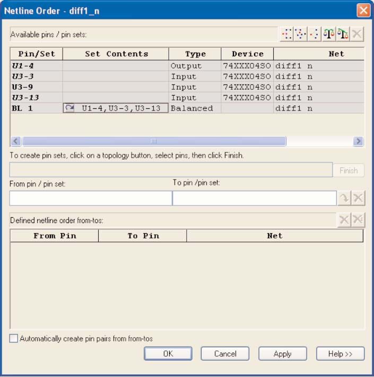Click the From pin / pin set field

coord(91,198)
